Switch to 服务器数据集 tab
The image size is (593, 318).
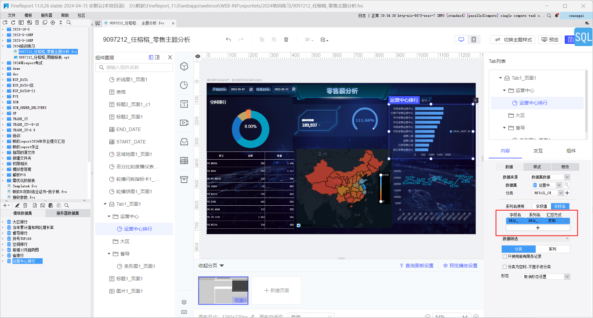click(x=68, y=213)
